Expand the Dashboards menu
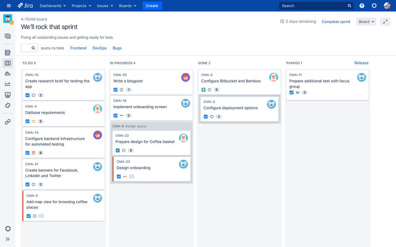This screenshot has width=396, height=247. (53, 6)
